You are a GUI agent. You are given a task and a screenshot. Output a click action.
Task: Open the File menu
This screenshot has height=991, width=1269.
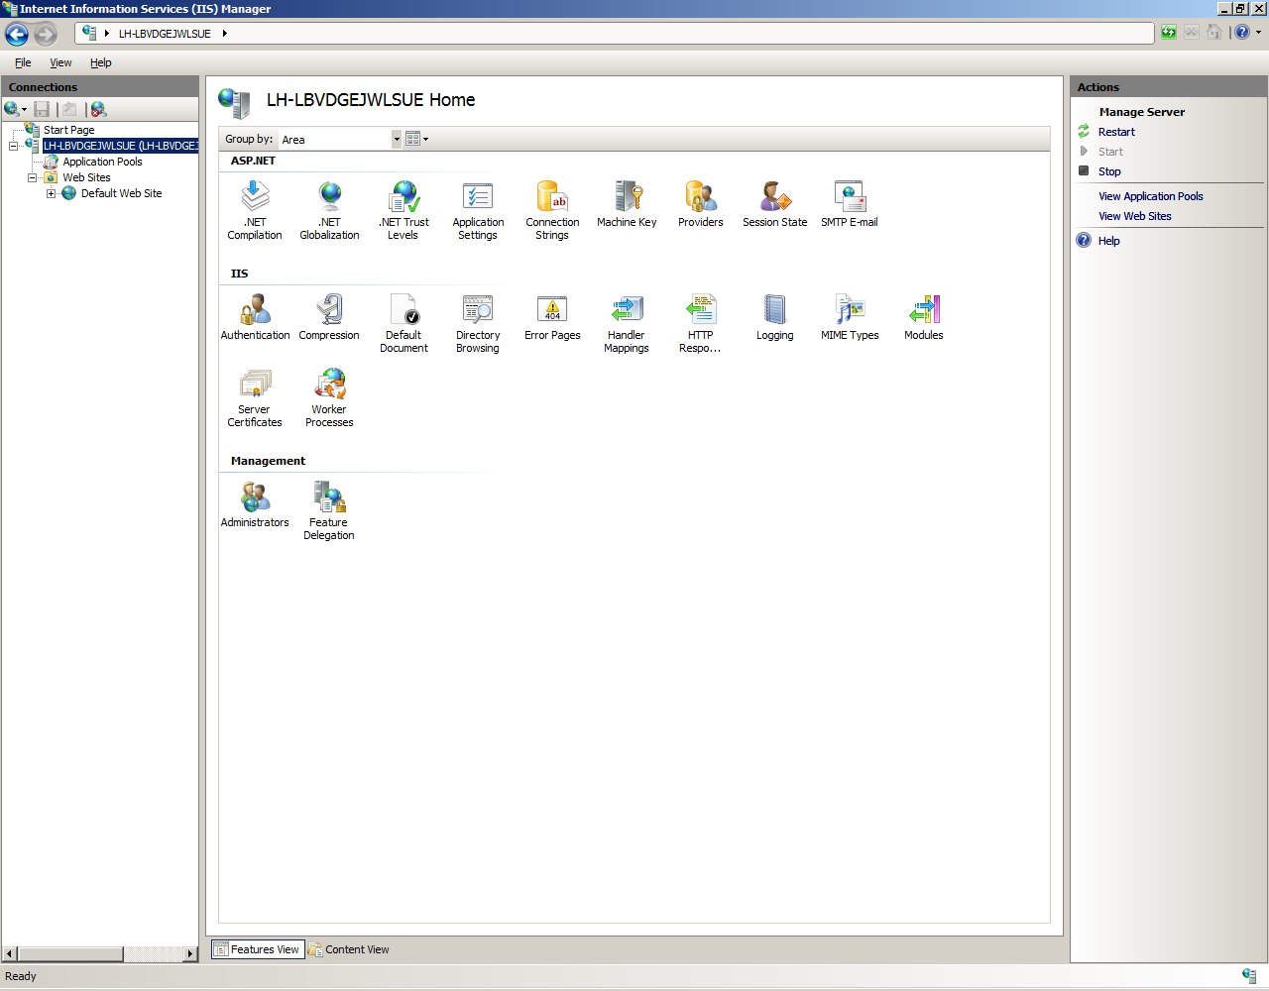click(23, 62)
